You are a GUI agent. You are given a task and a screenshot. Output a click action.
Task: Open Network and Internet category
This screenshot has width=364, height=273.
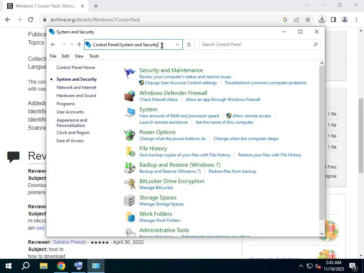[x=76, y=87]
